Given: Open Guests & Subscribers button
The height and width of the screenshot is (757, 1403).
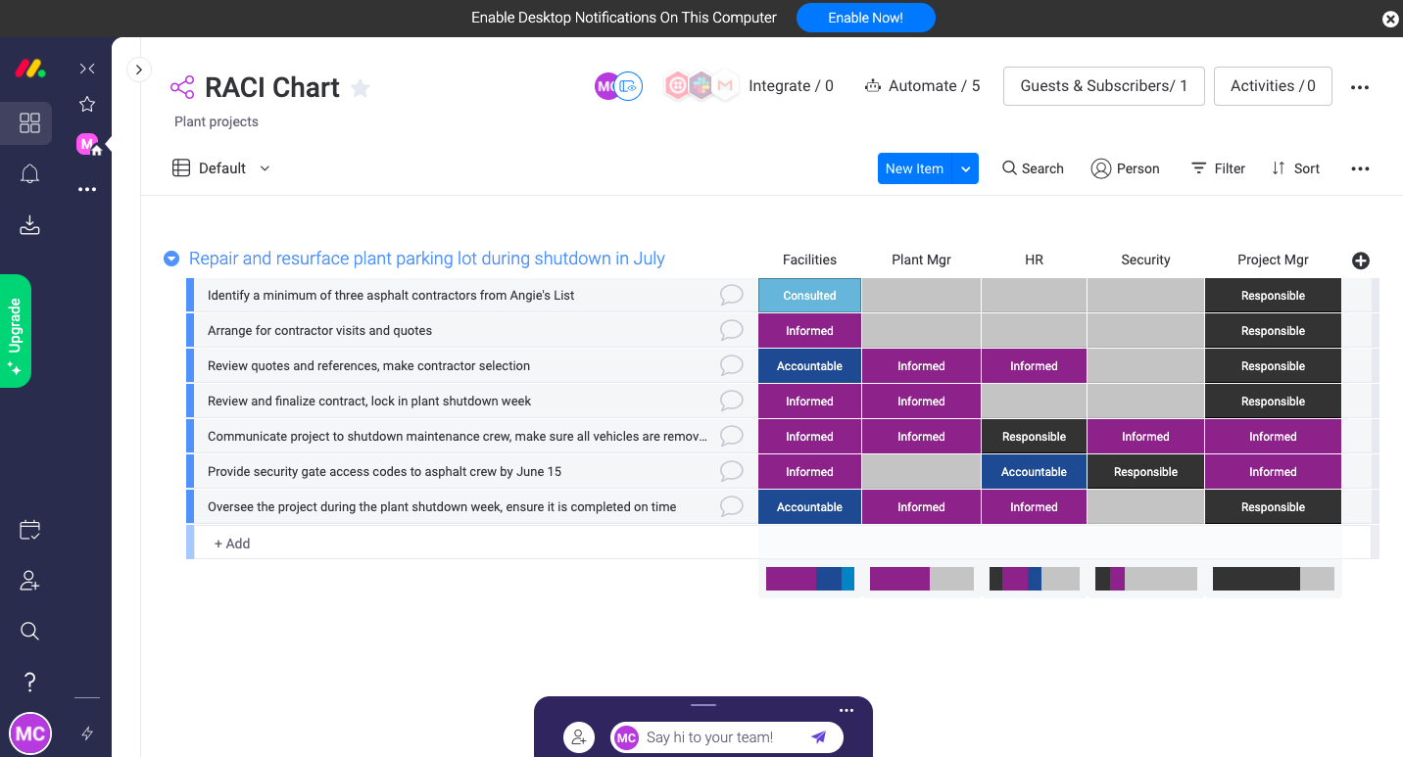Looking at the screenshot, I should click(x=1103, y=86).
